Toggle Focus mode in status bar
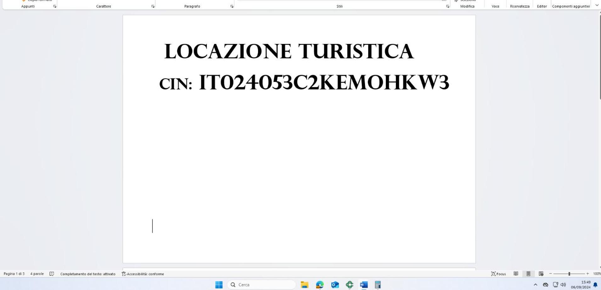The image size is (601, 290). point(498,274)
